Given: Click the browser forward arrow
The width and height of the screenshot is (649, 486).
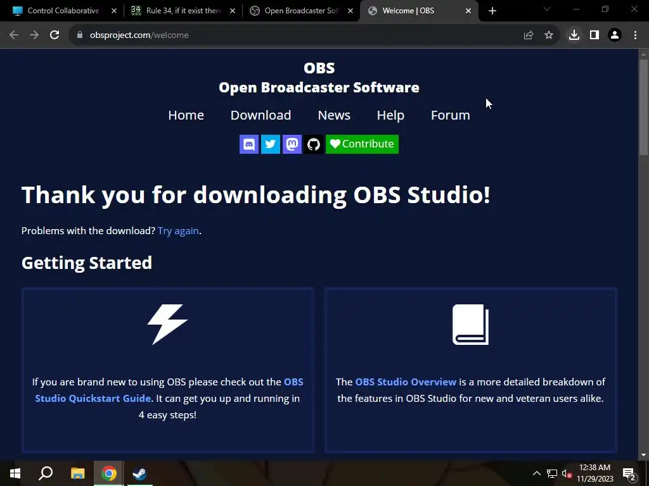Looking at the screenshot, I should point(34,35).
